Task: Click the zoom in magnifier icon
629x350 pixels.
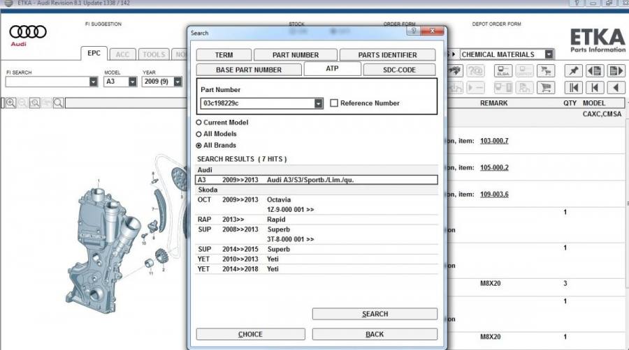Action: (x=10, y=103)
